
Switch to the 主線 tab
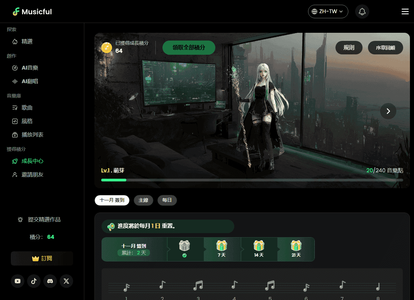pyautogui.click(x=144, y=200)
